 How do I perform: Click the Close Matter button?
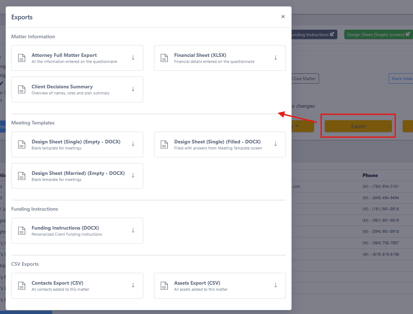(305, 79)
